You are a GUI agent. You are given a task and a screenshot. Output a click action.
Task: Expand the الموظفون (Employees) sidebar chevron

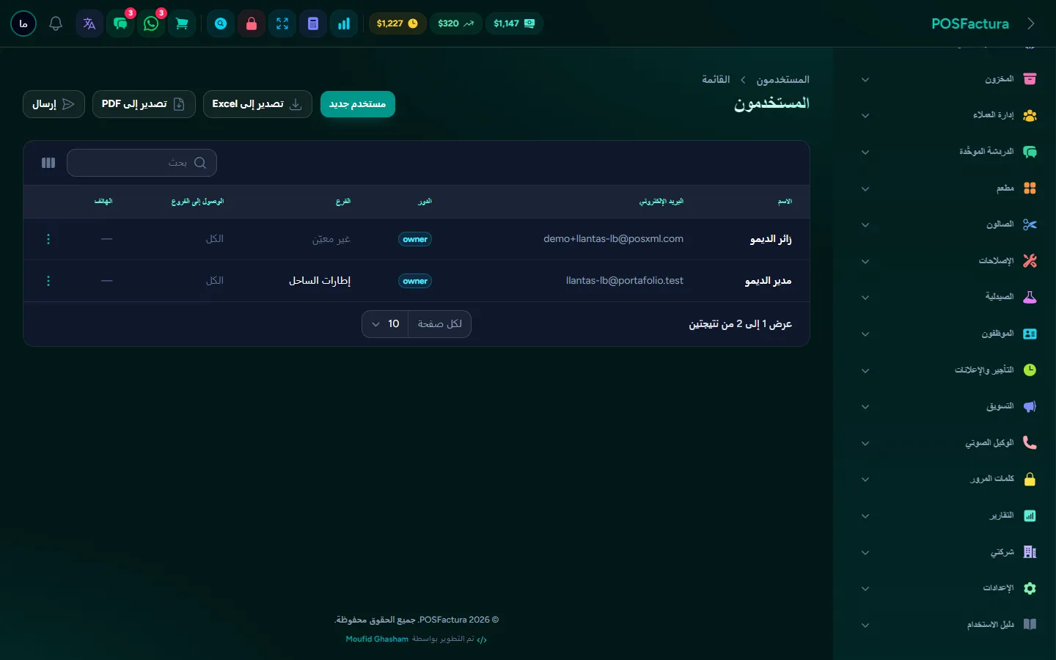point(865,334)
